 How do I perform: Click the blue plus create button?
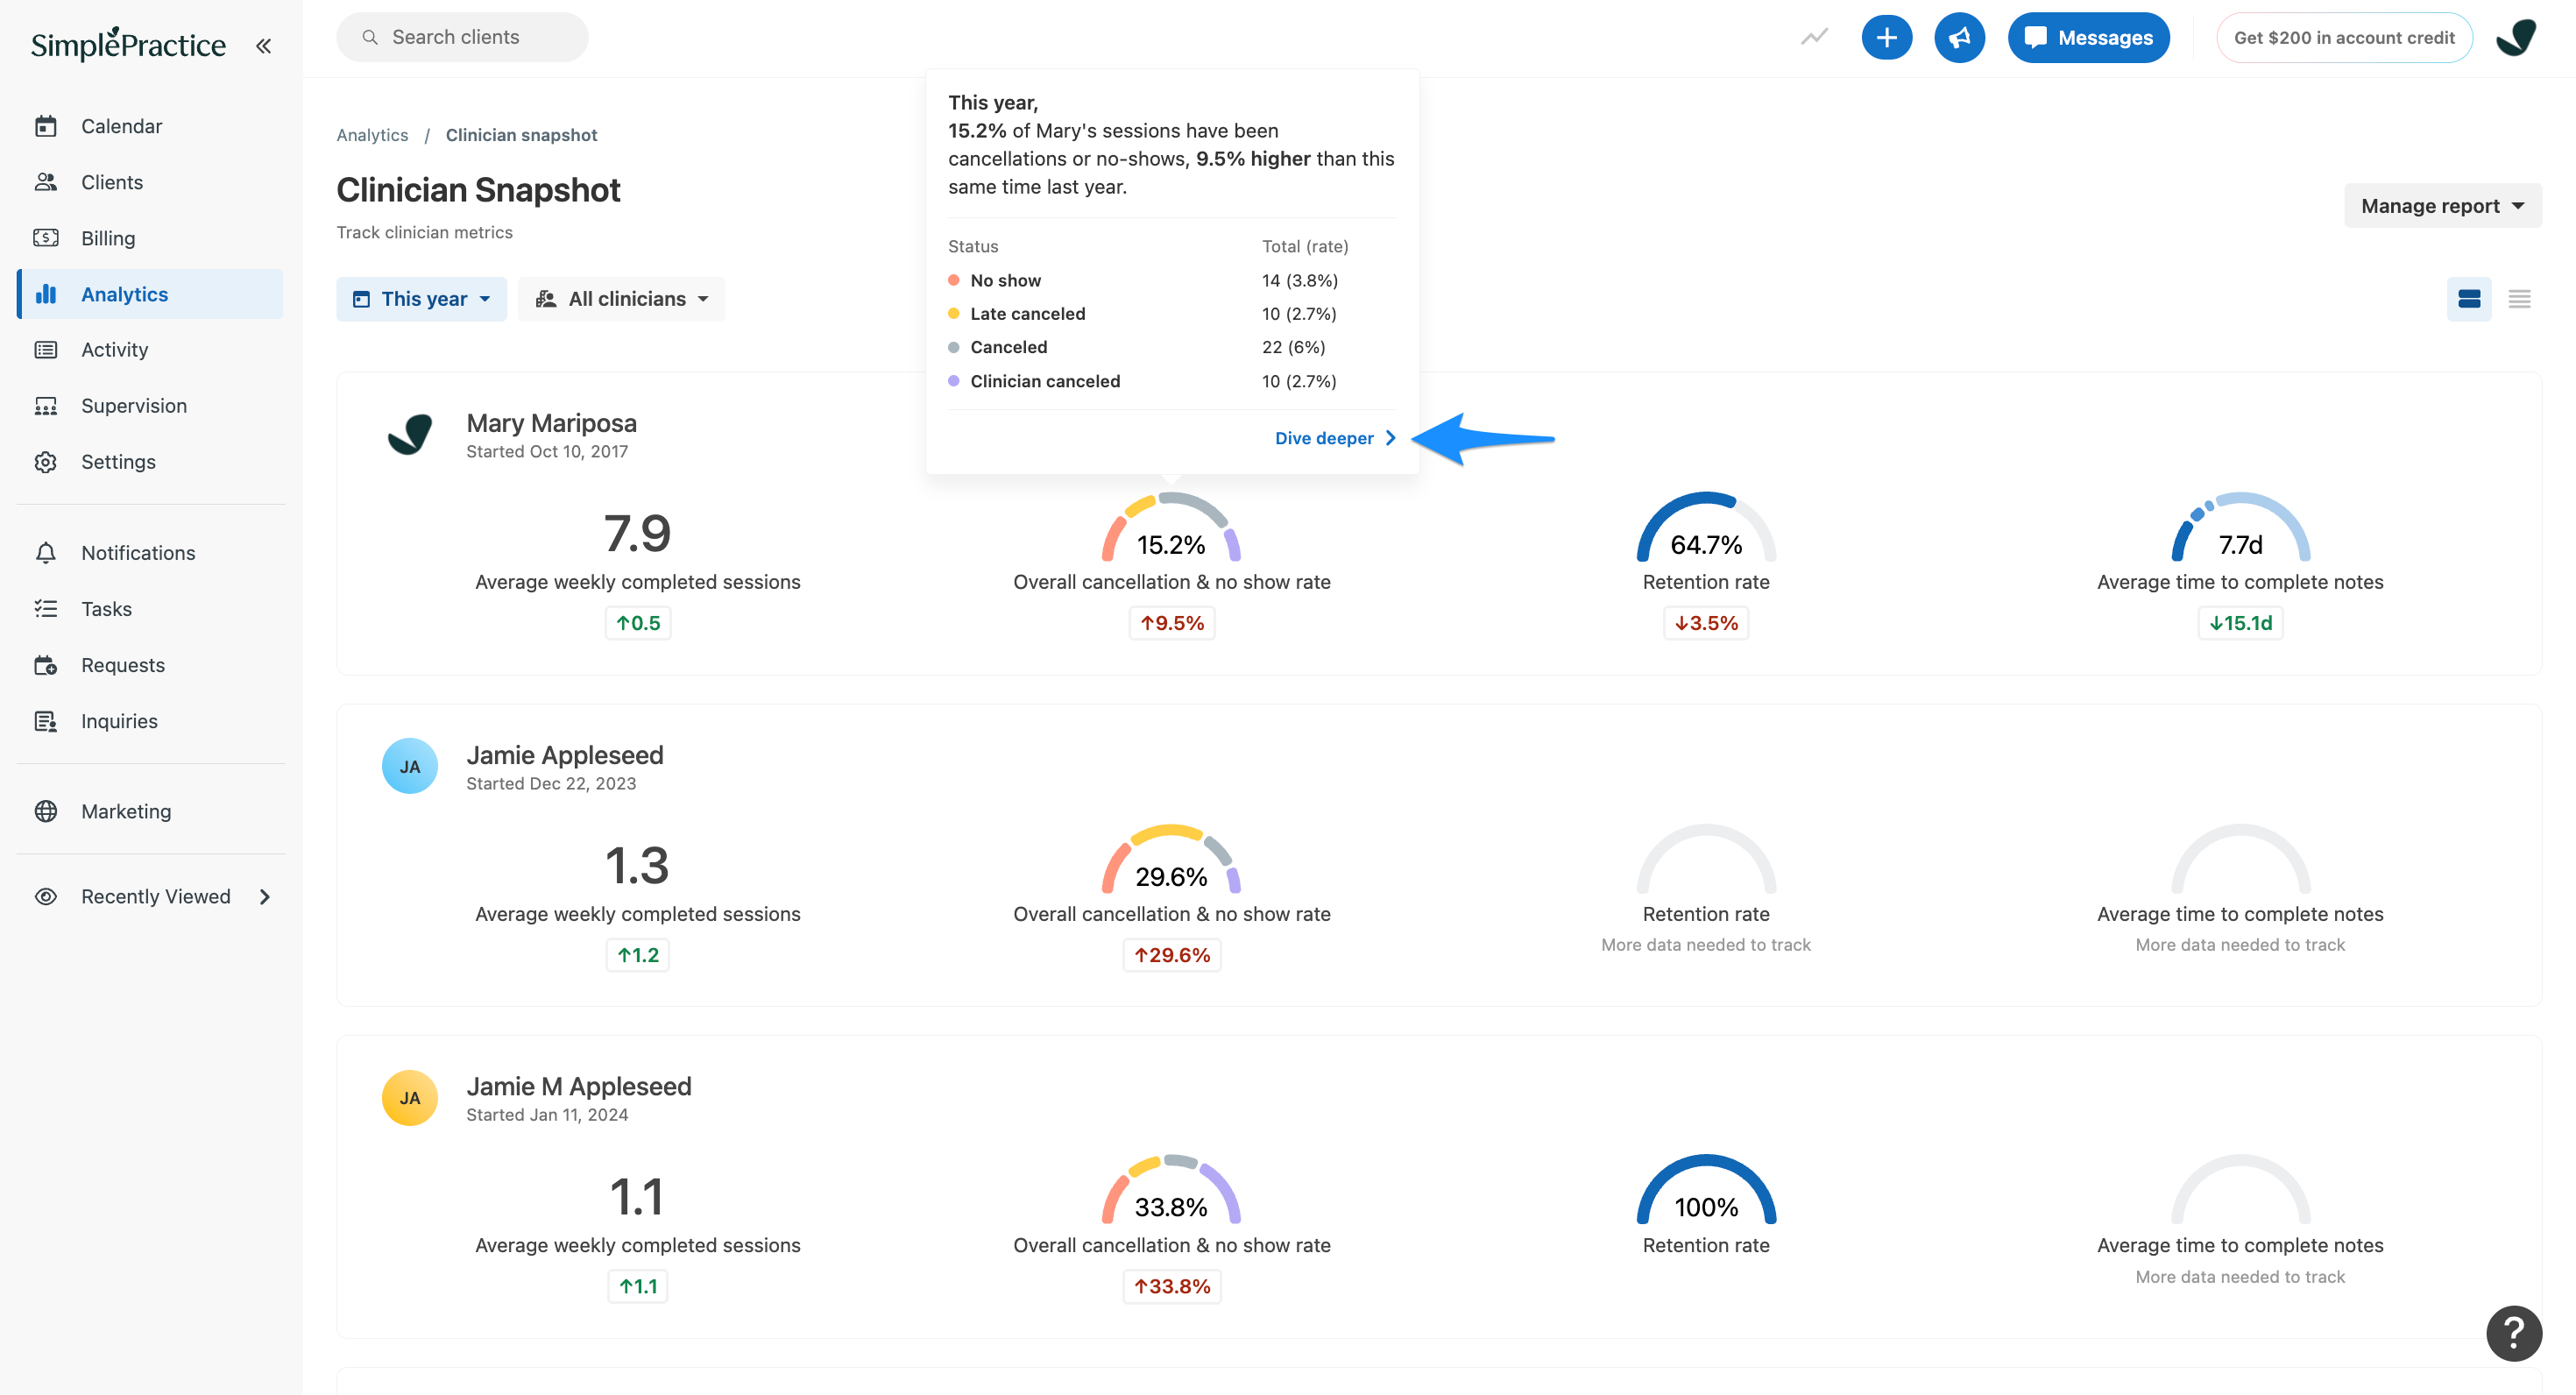point(1886,37)
